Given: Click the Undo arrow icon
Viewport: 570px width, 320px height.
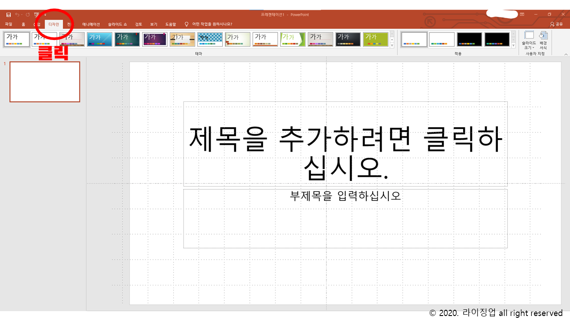Looking at the screenshot, I should pyautogui.click(x=17, y=15).
